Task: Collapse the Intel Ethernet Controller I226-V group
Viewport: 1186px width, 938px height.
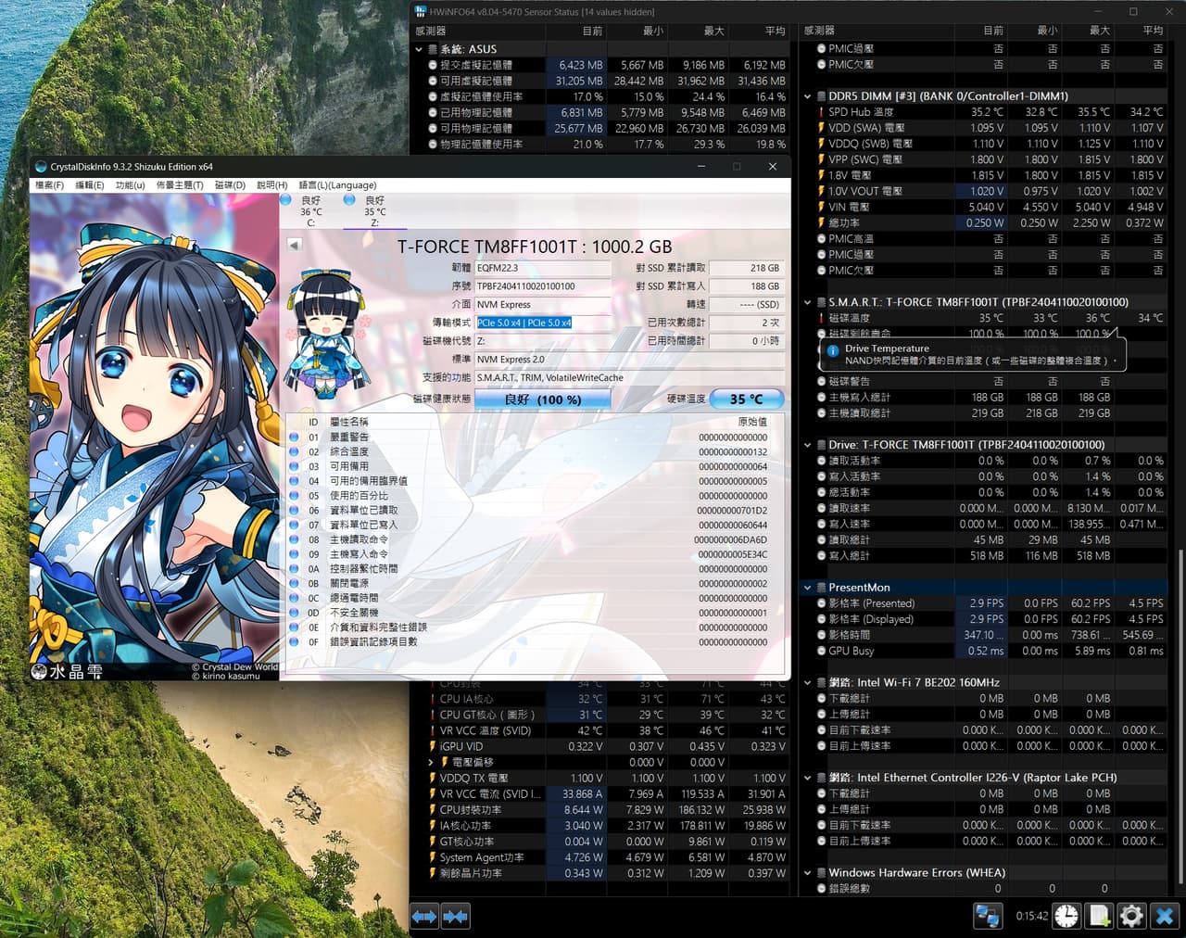Action: 808,778
